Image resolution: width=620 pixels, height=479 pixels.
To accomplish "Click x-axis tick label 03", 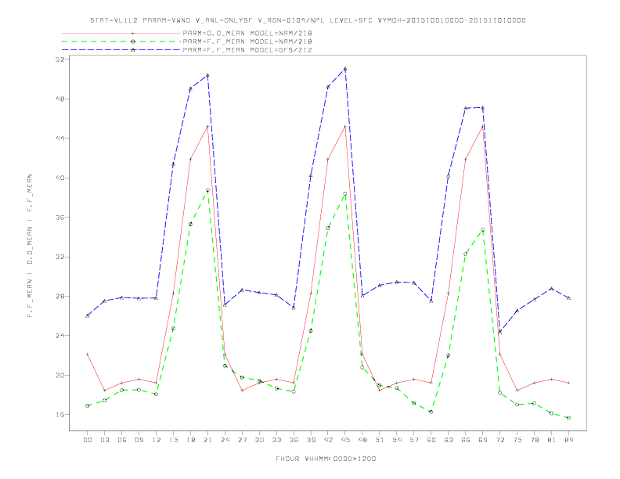I will (104, 440).
